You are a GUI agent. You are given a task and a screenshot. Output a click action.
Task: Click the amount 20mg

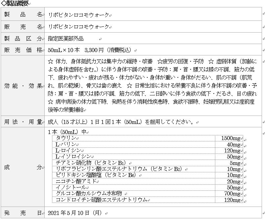pyautogui.click(x=233, y=182)
